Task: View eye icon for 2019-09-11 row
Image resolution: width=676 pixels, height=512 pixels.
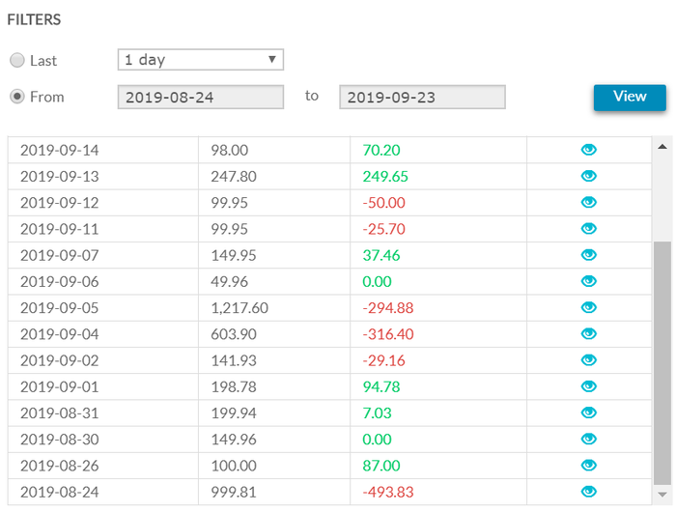Action: point(588,229)
